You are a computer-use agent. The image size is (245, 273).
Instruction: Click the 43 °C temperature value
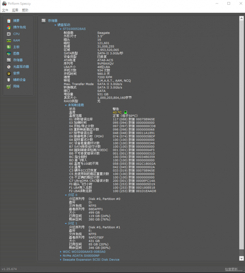[117, 112]
